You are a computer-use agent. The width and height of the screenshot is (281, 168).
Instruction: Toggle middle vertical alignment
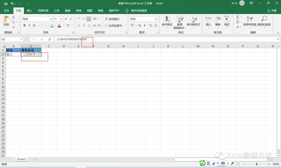[x=84, y=19]
